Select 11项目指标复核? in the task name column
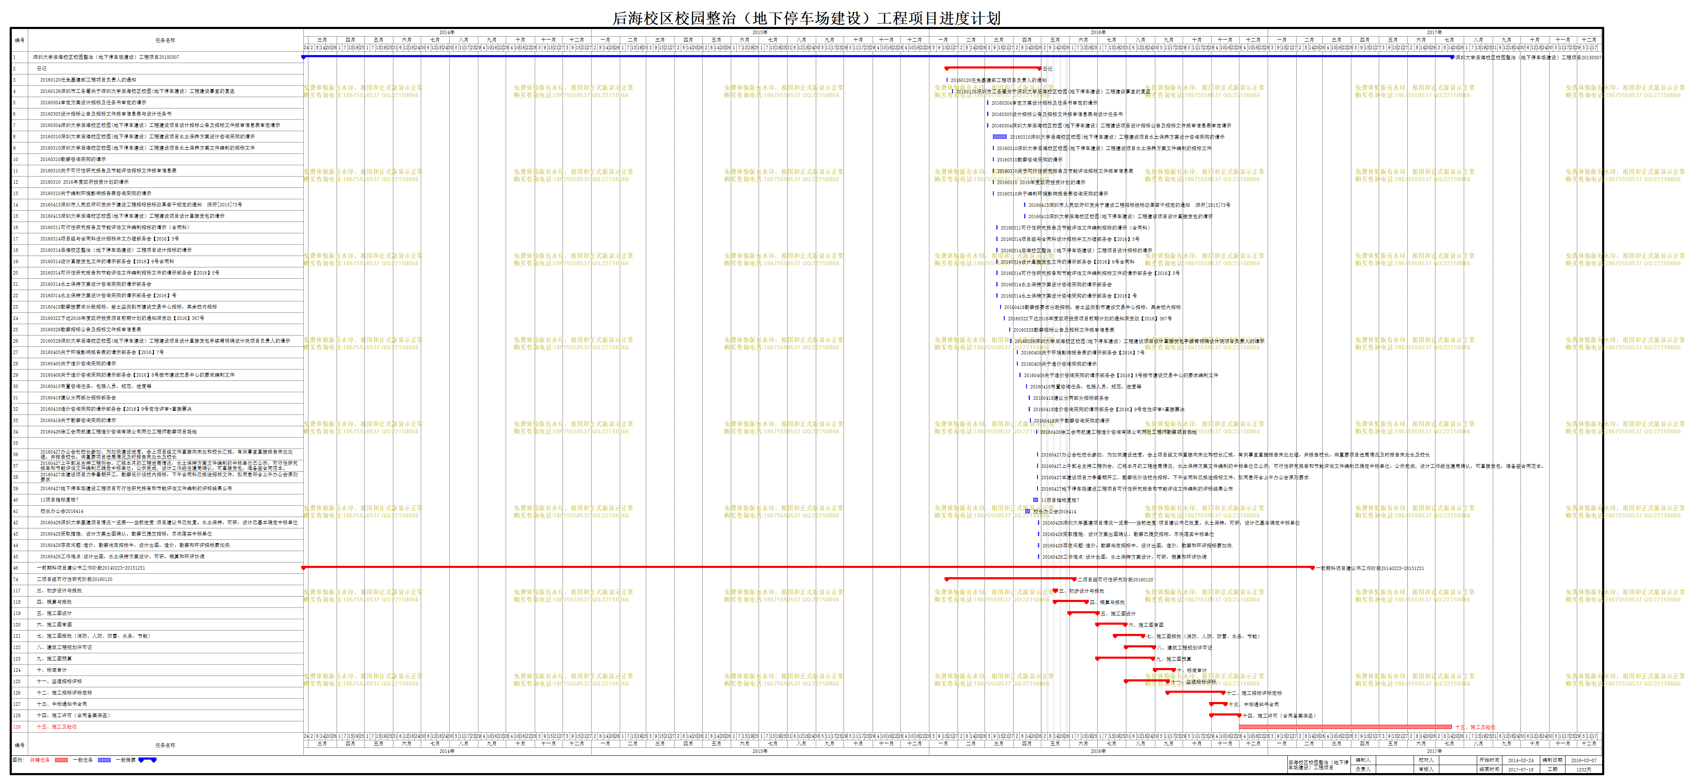This screenshot has height=784, width=1685. coord(59,500)
